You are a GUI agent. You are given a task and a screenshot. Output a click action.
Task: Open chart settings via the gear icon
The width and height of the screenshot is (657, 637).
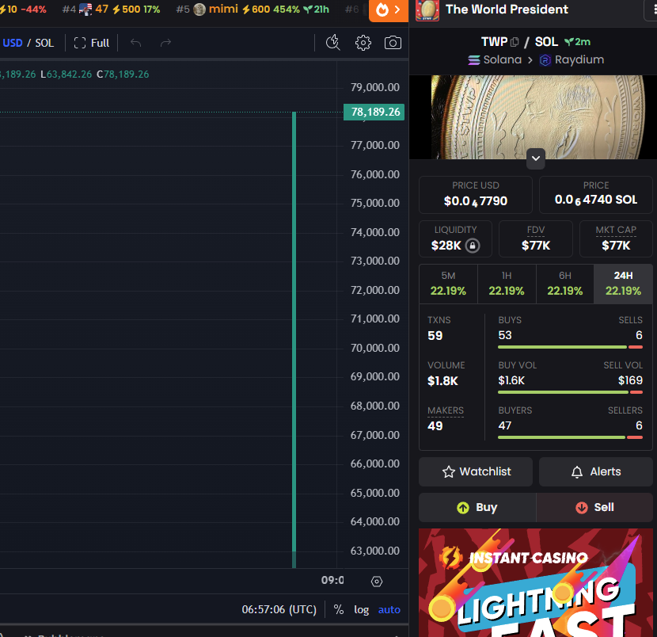click(x=363, y=42)
